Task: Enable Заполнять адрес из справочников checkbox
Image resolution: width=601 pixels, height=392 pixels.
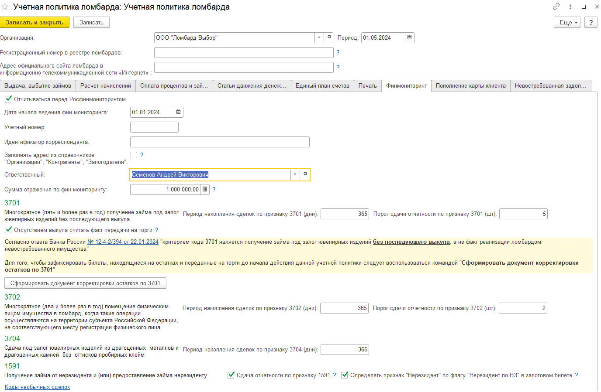Action: coord(134,155)
